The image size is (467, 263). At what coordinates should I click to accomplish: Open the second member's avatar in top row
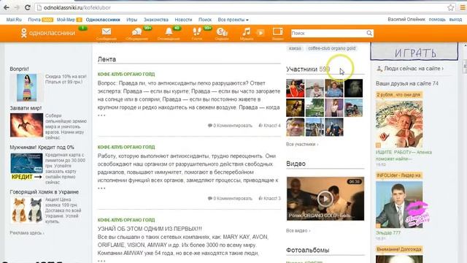coord(314,88)
